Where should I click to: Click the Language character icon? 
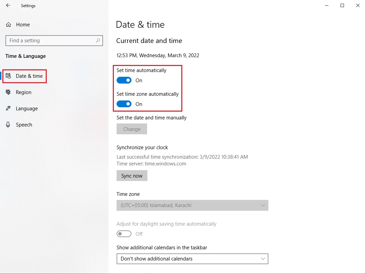pos(8,108)
